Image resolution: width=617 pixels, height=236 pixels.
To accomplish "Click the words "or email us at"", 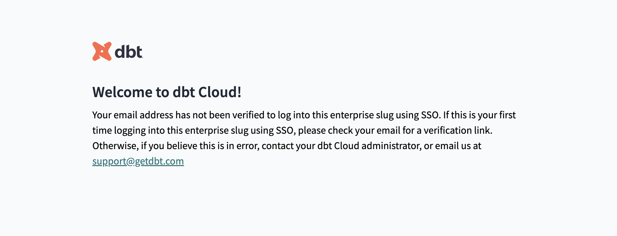I will tap(452, 146).
